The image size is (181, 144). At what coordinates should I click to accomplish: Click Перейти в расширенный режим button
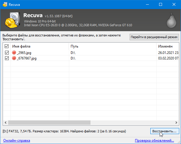(x=154, y=37)
